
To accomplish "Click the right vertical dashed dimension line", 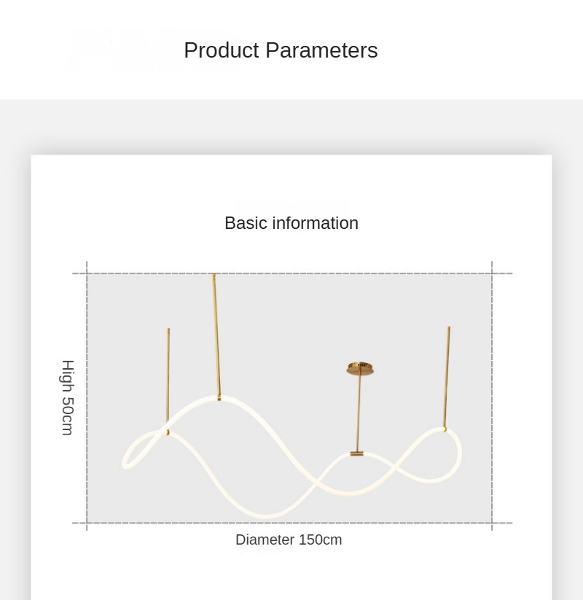I will (492, 397).
